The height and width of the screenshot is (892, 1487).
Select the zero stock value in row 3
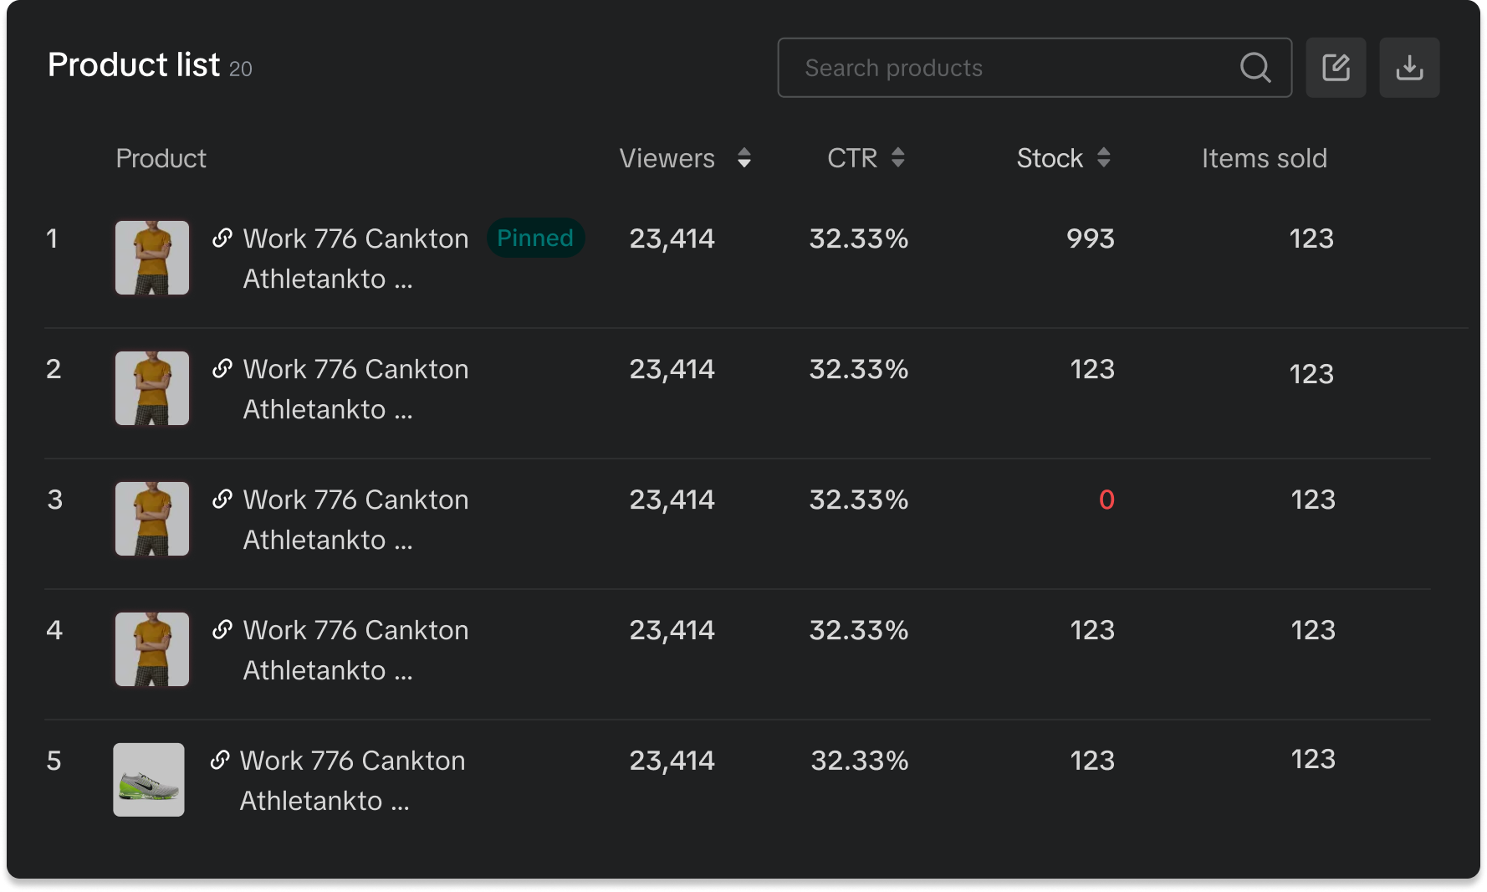(1106, 500)
